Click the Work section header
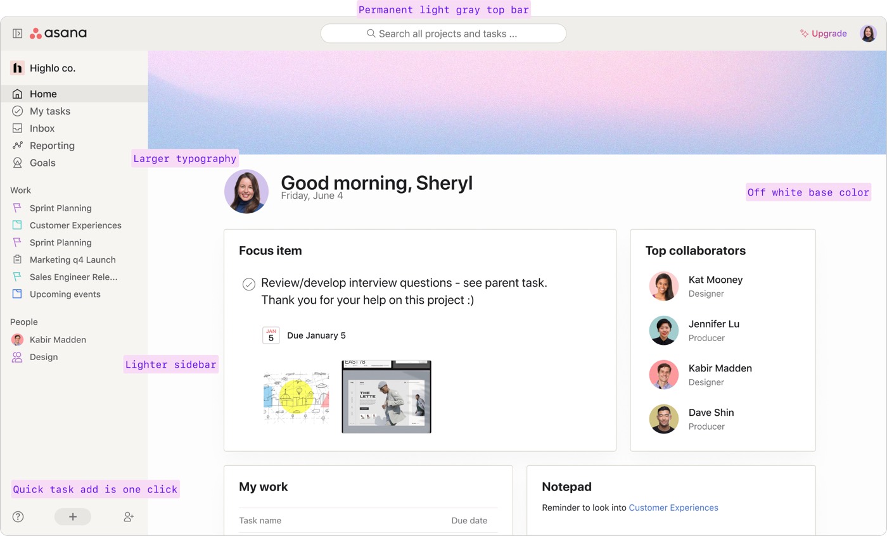 (x=20, y=190)
